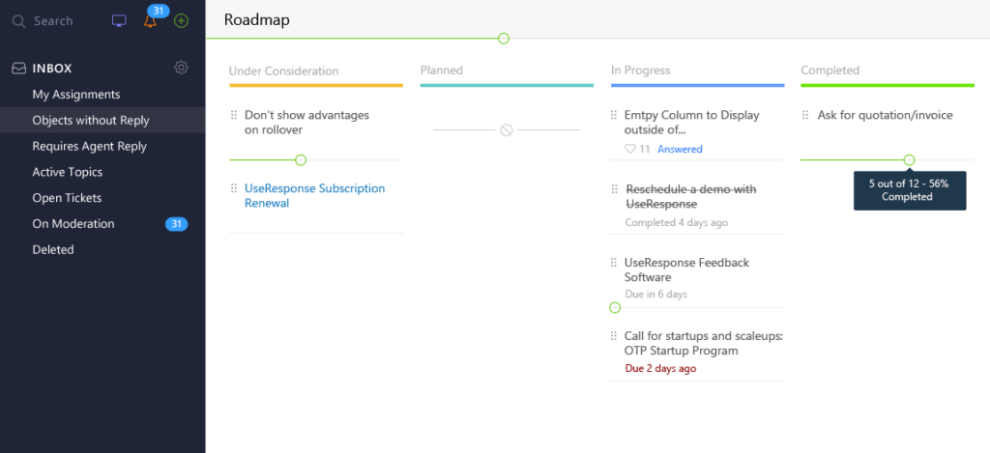The height and width of the screenshot is (453, 990).
Task: Click the Completed column progress marker
Action: coord(909,160)
